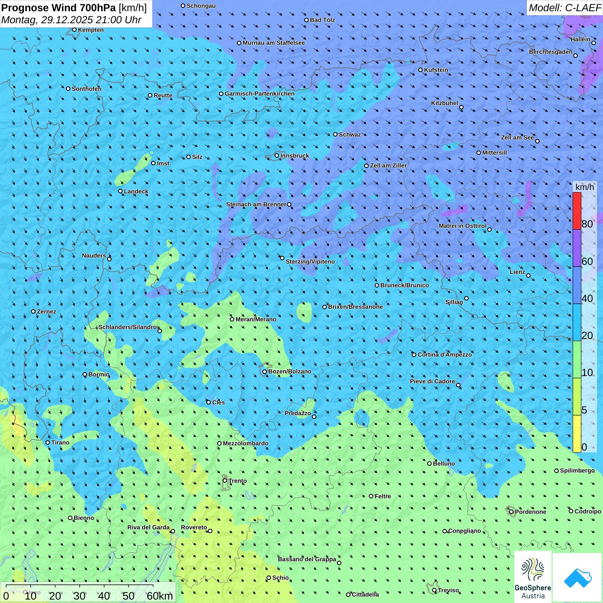This screenshot has width=603, height=603.
Task: Click the Belluno location marker
Action: (x=429, y=463)
